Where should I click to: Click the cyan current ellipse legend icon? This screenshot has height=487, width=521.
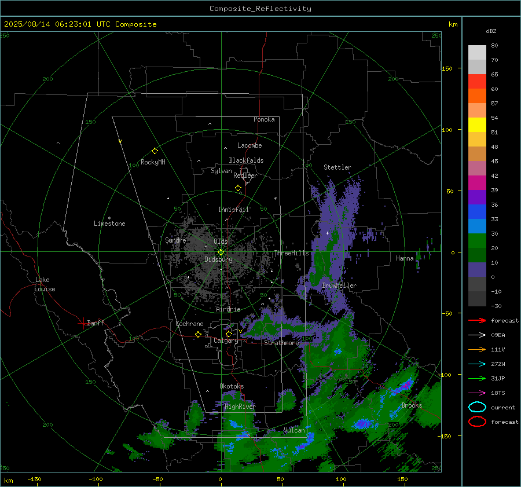tap(477, 407)
